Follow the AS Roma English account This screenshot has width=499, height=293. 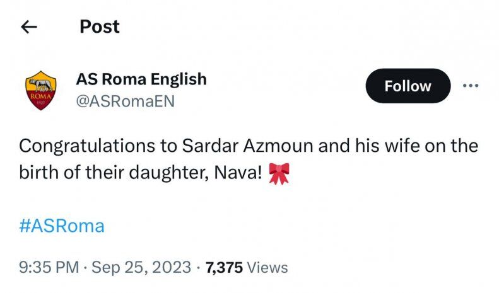tap(408, 86)
